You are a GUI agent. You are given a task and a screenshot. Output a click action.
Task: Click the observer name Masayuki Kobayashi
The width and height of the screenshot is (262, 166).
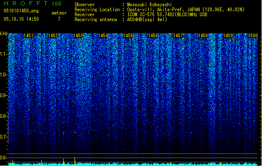(x=150, y=5)
